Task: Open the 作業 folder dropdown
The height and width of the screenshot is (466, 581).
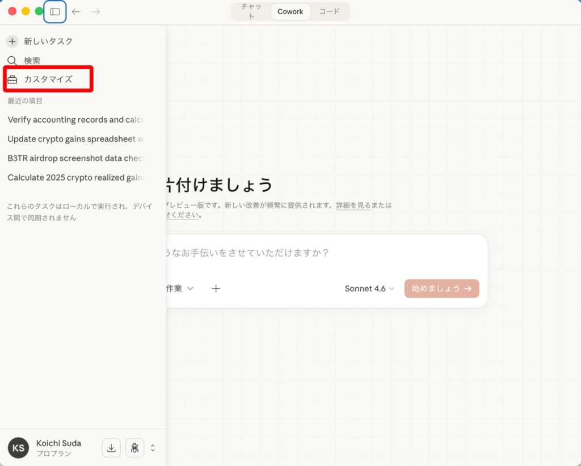Action: pyautogui.click(x=179, y=288)
